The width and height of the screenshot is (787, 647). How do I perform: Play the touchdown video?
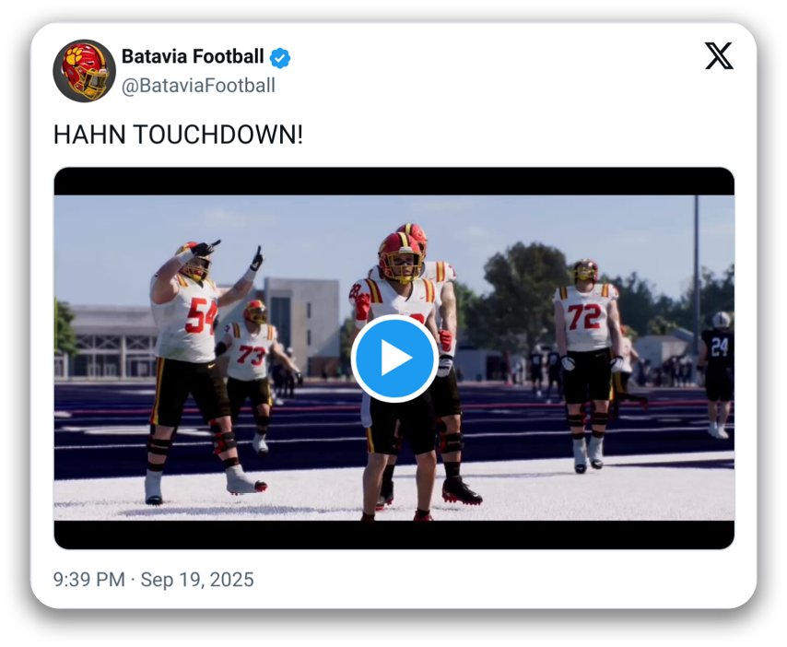pyautogui.click(x=394, y=358)
